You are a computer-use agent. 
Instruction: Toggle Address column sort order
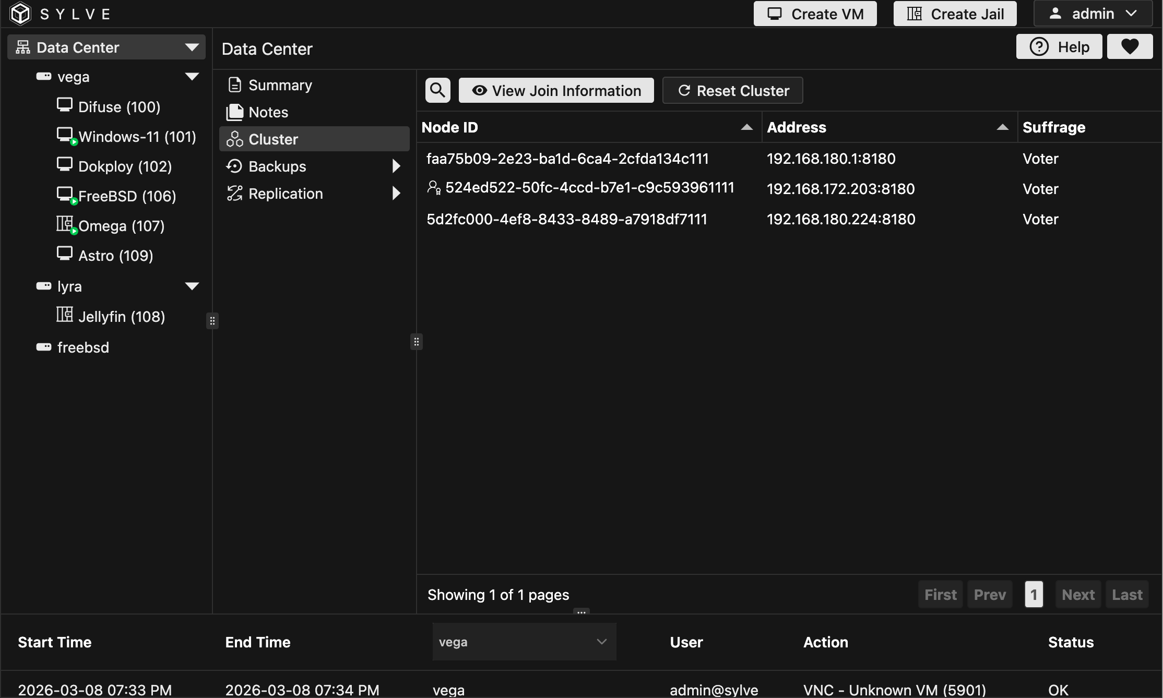(1002, 127)
